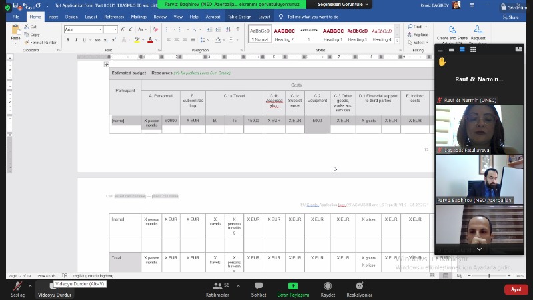This screenshot has height=300, width=533.
Task: Toggle Underline formatting in Font group
Action: tap(85, 40)
